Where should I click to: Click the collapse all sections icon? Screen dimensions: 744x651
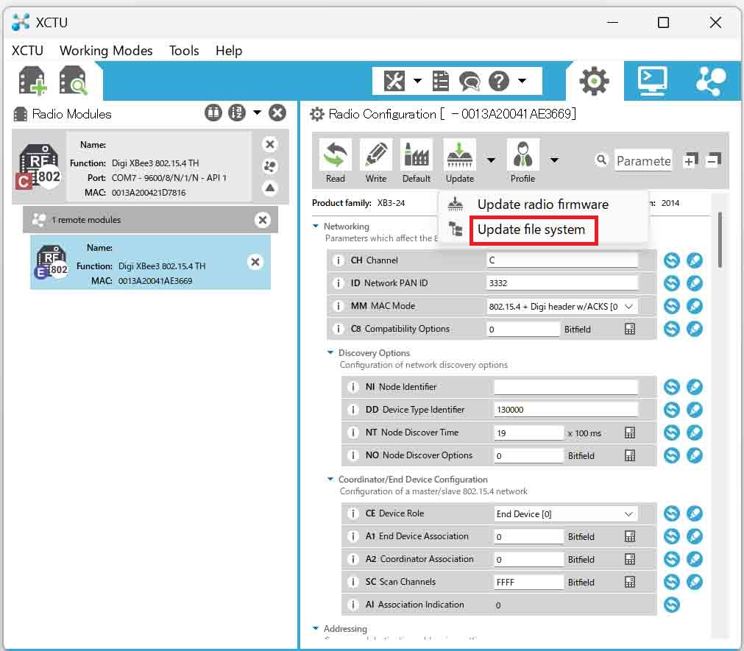[713, 160]
